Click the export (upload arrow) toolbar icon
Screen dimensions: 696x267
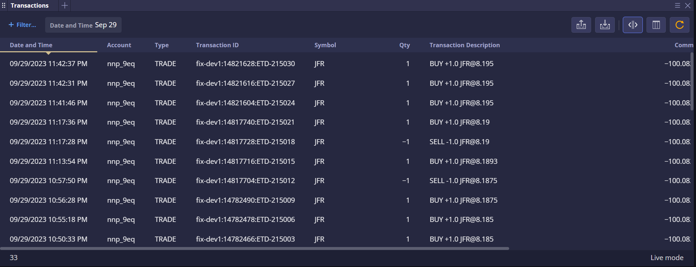581,25
